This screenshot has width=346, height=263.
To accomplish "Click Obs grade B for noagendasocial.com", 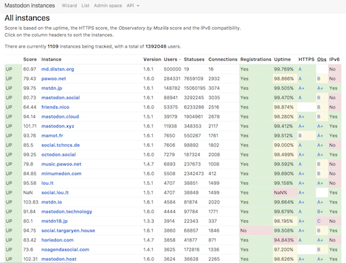I will [x=319, y=249].
